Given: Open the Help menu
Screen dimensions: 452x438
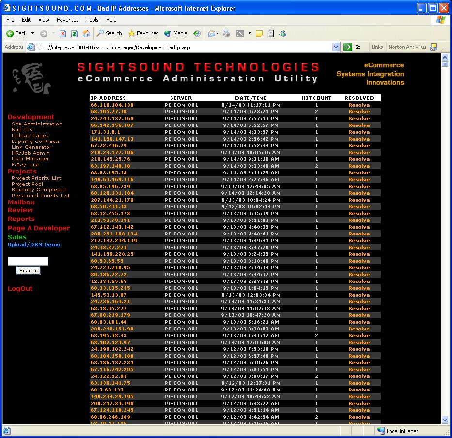Looking at the screenshot, I should [111, 20].
